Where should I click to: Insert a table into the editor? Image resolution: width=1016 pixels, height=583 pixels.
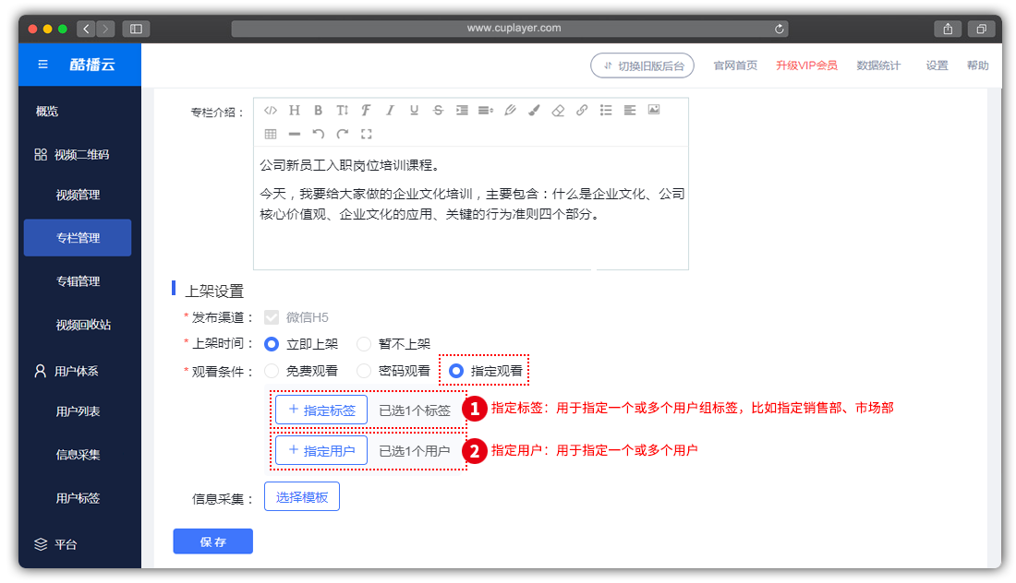pos(271,134)
